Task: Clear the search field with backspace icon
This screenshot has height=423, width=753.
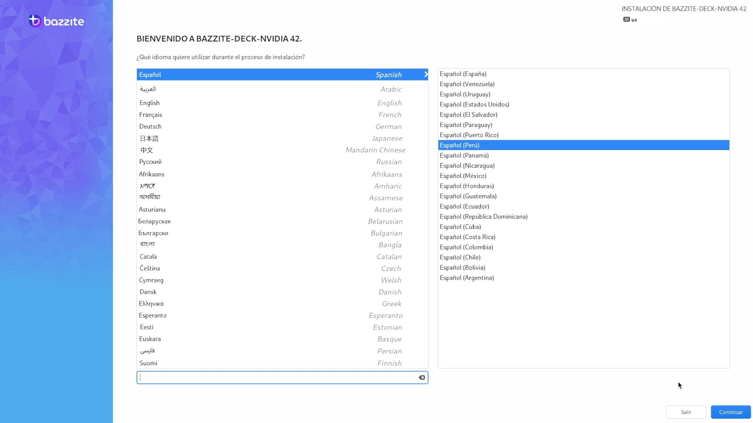Action: click(x=421, y=378)
